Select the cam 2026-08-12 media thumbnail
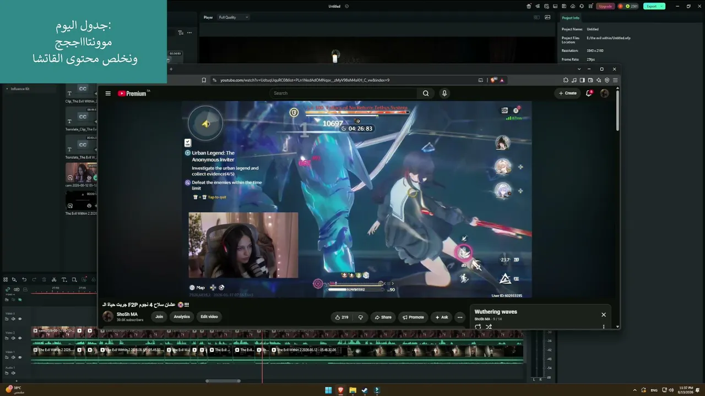 tap(82, 172)
